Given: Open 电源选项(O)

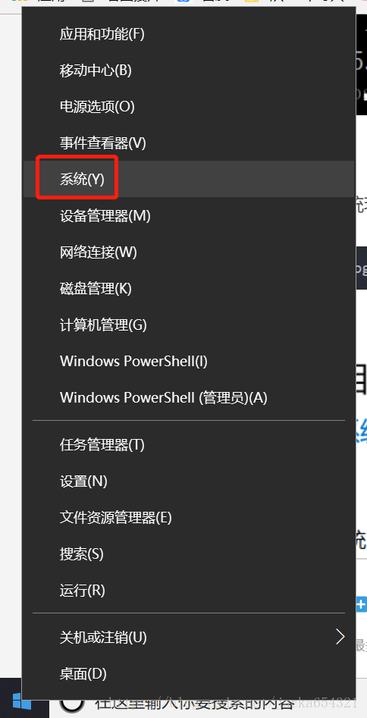Looking at the screenshot, I should [189, 107].
